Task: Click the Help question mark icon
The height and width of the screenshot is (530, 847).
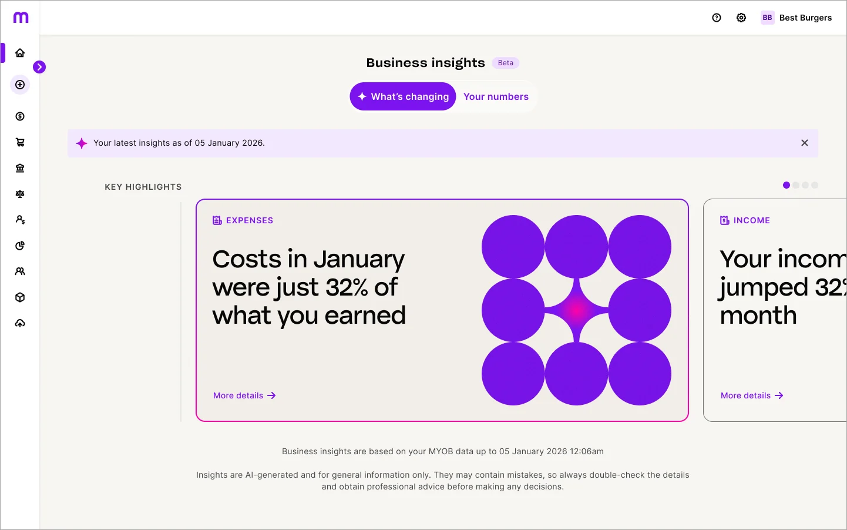Action: pos(716,18)
